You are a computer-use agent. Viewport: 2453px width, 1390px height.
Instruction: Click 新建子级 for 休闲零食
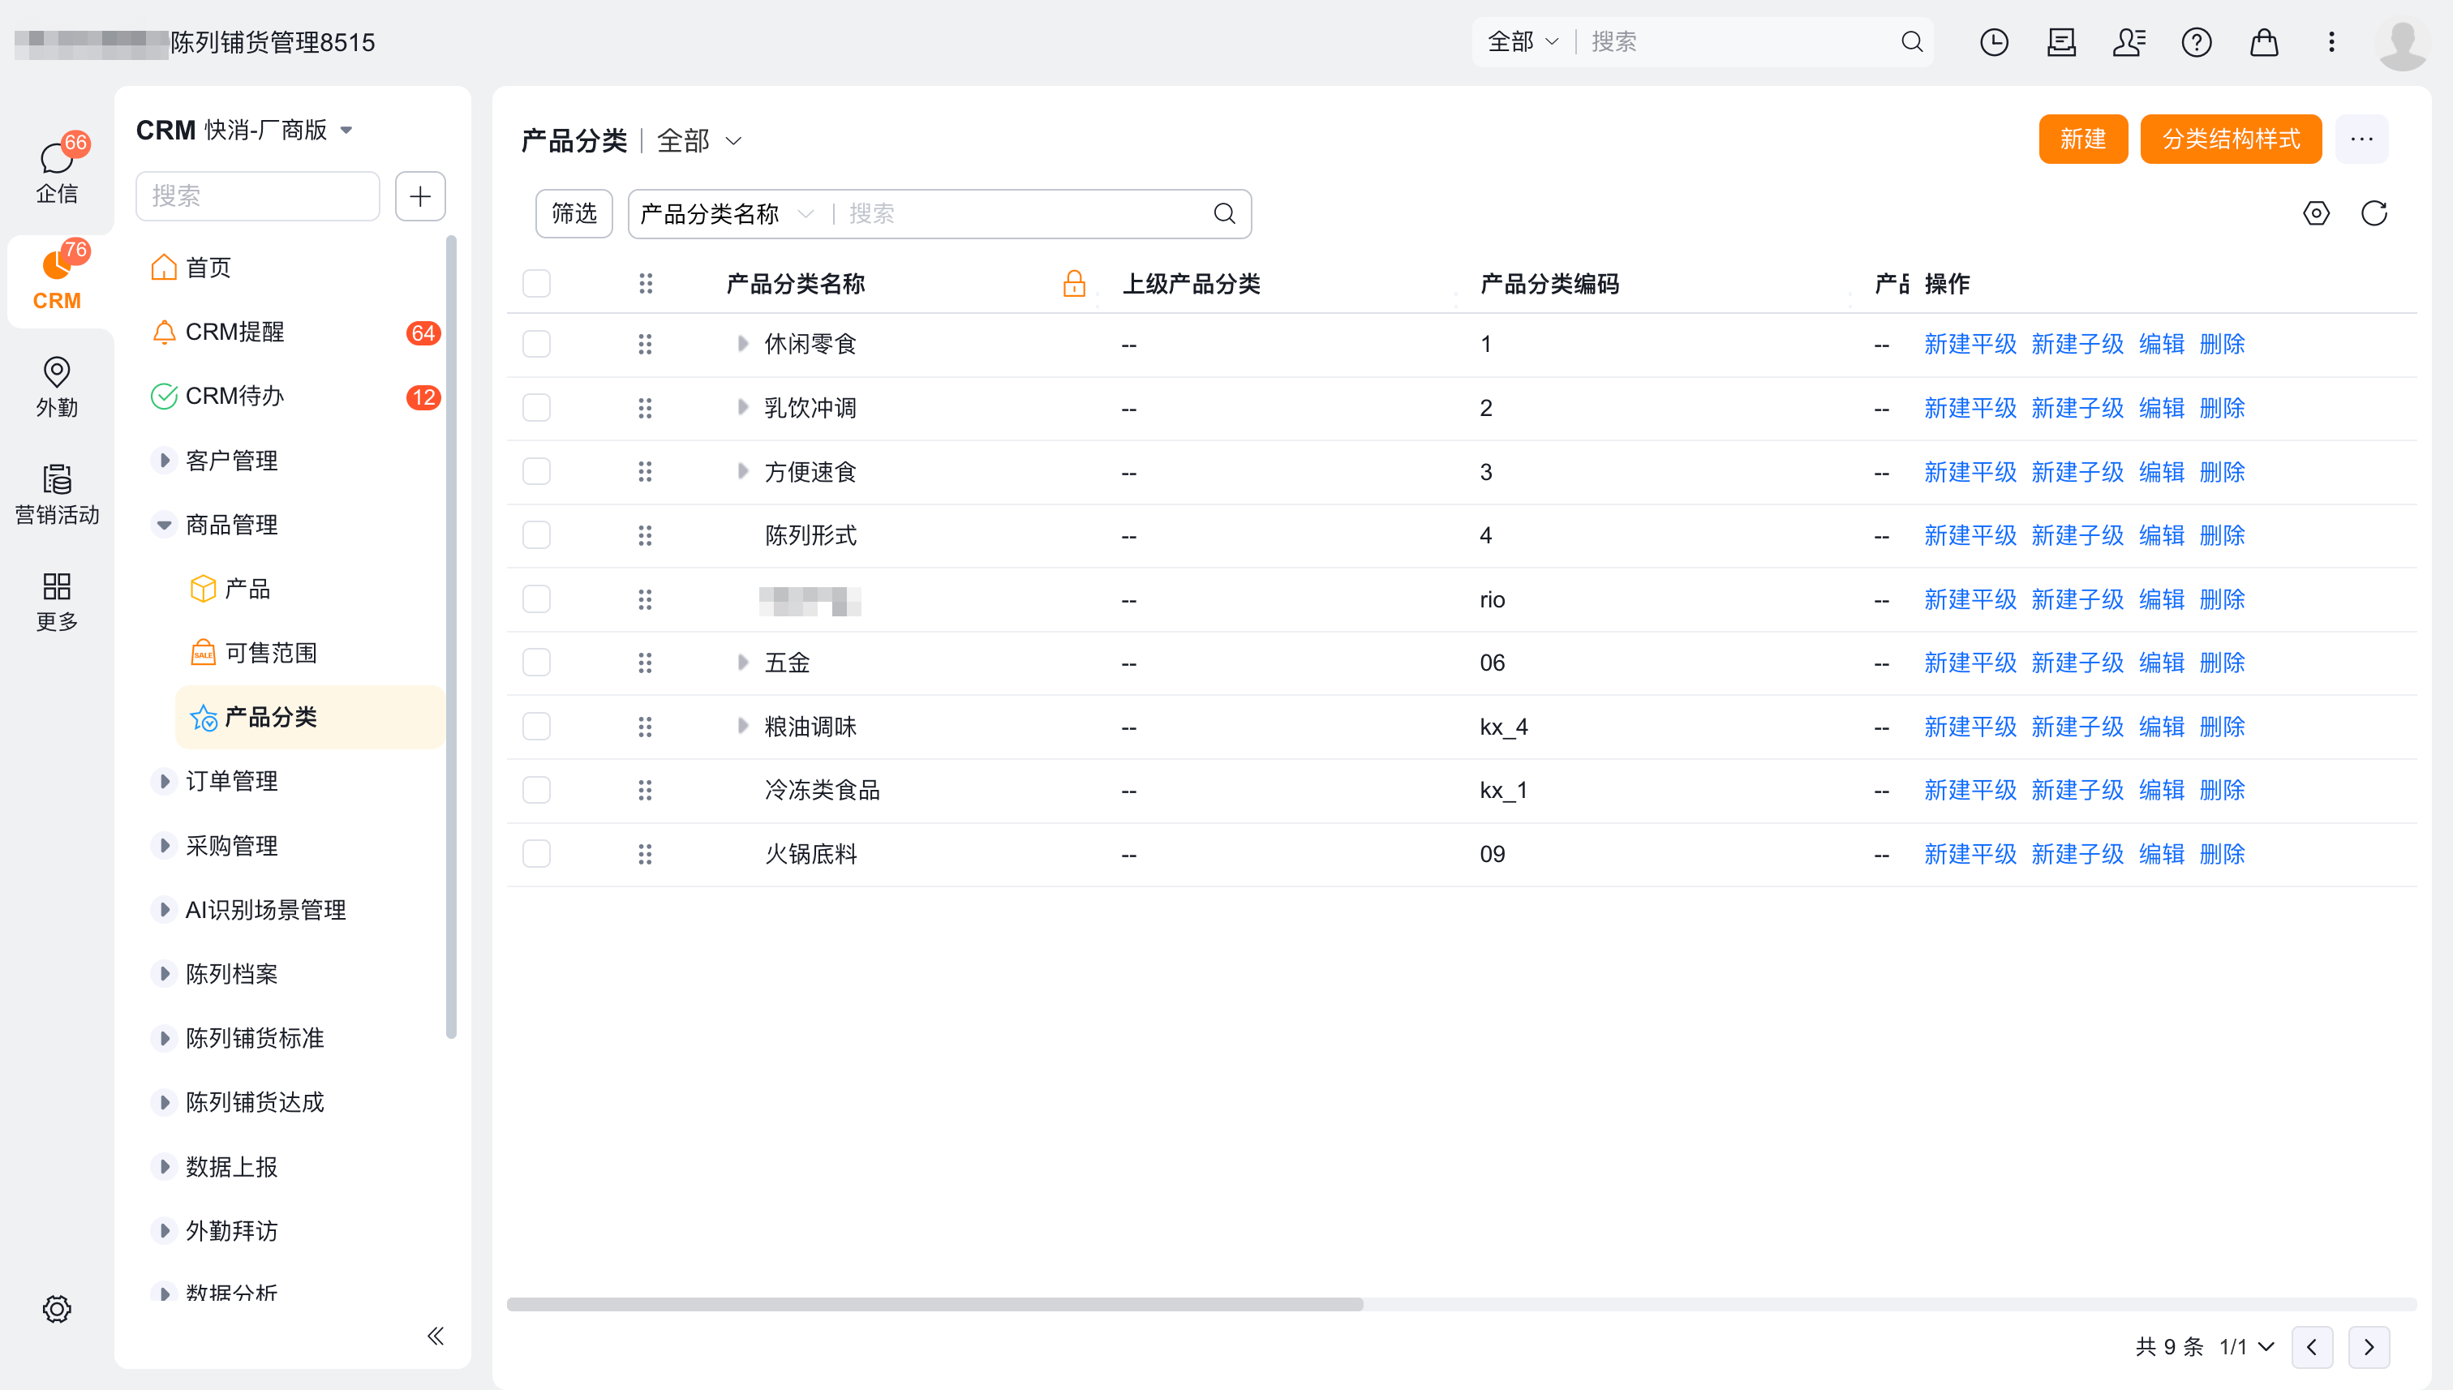[x=2077, y=344]
